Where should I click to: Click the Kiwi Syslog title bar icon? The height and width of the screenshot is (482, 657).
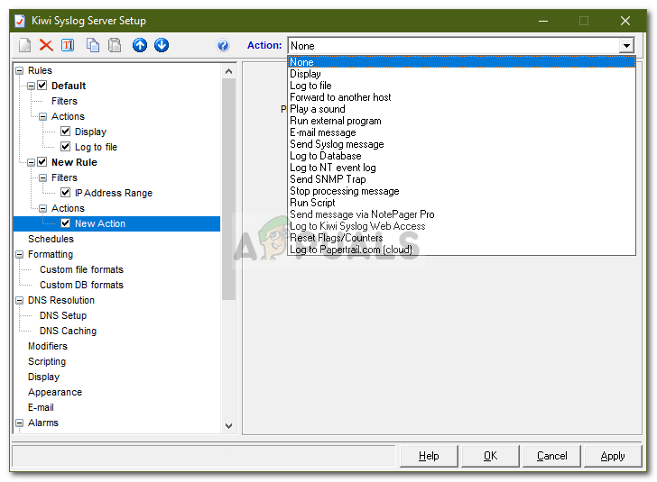coord(20,21)
